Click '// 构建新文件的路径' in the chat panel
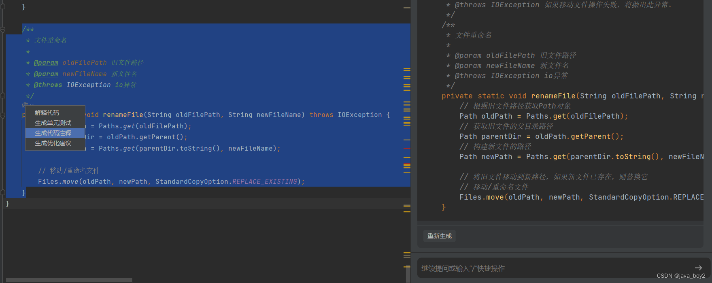Screen dimensions: 712x283 click(x=495, y=147)
